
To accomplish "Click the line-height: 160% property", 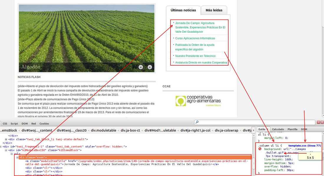I will 279,160.
